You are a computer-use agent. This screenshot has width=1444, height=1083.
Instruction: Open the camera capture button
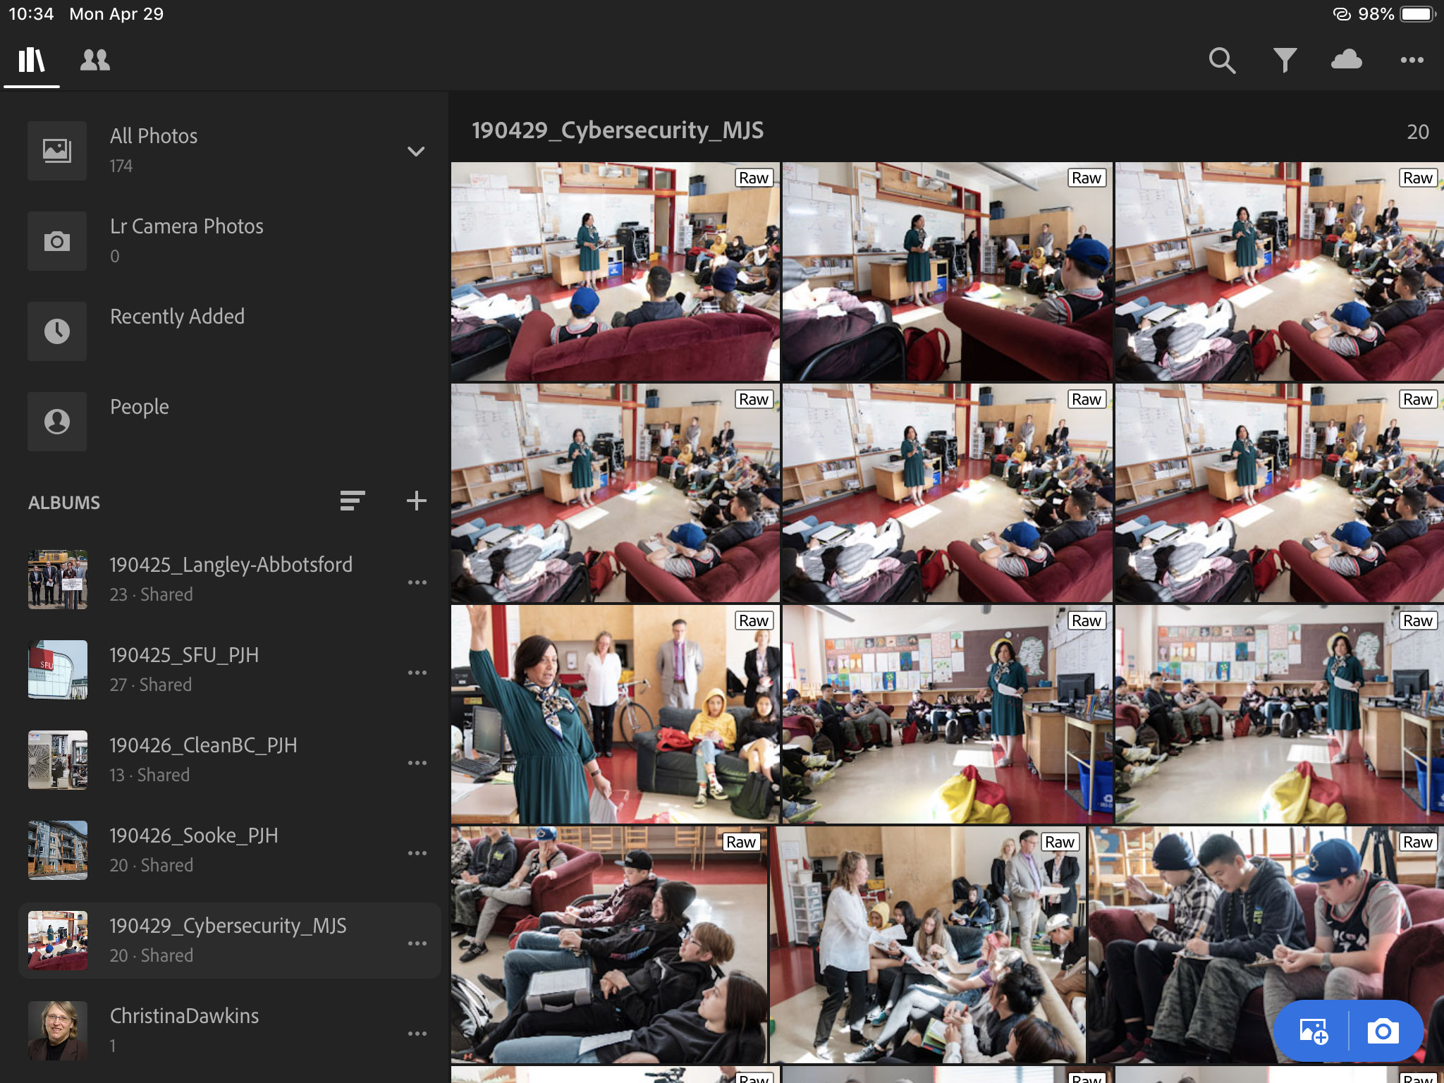click(1383, 1031)
